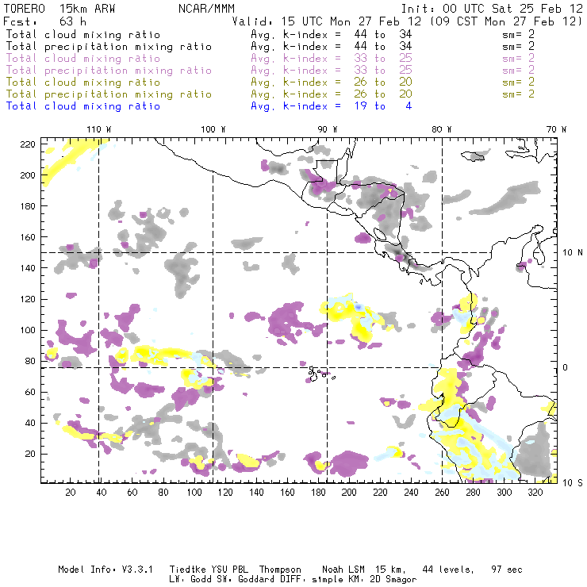This screenshot has height=587, width=587.
Task: Click the "97 sec" footer text
Action: click(x=507, y=570)
